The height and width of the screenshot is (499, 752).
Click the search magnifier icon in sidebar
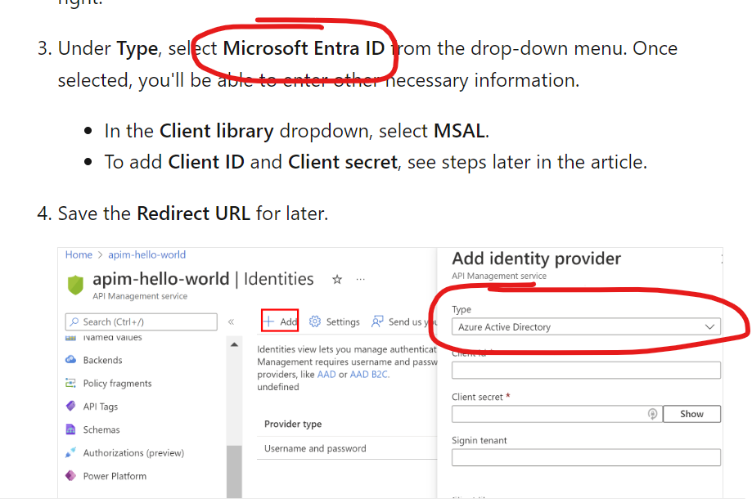(74, 321)
